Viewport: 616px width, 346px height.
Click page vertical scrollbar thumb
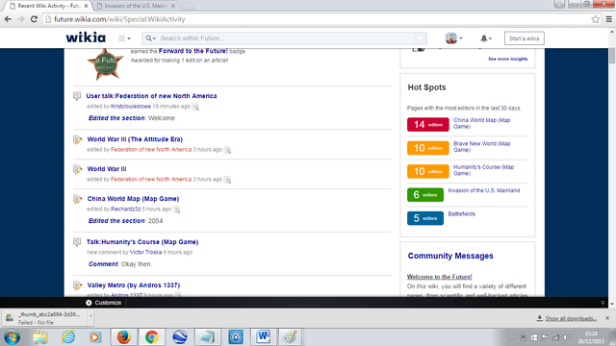click(612, 56)
